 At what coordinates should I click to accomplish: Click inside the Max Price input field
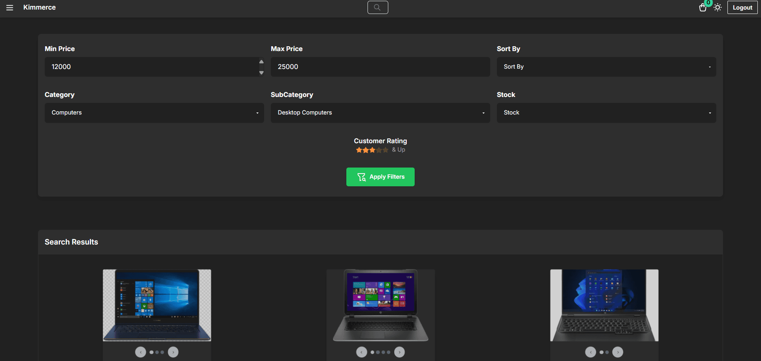(x=380, y=67)
